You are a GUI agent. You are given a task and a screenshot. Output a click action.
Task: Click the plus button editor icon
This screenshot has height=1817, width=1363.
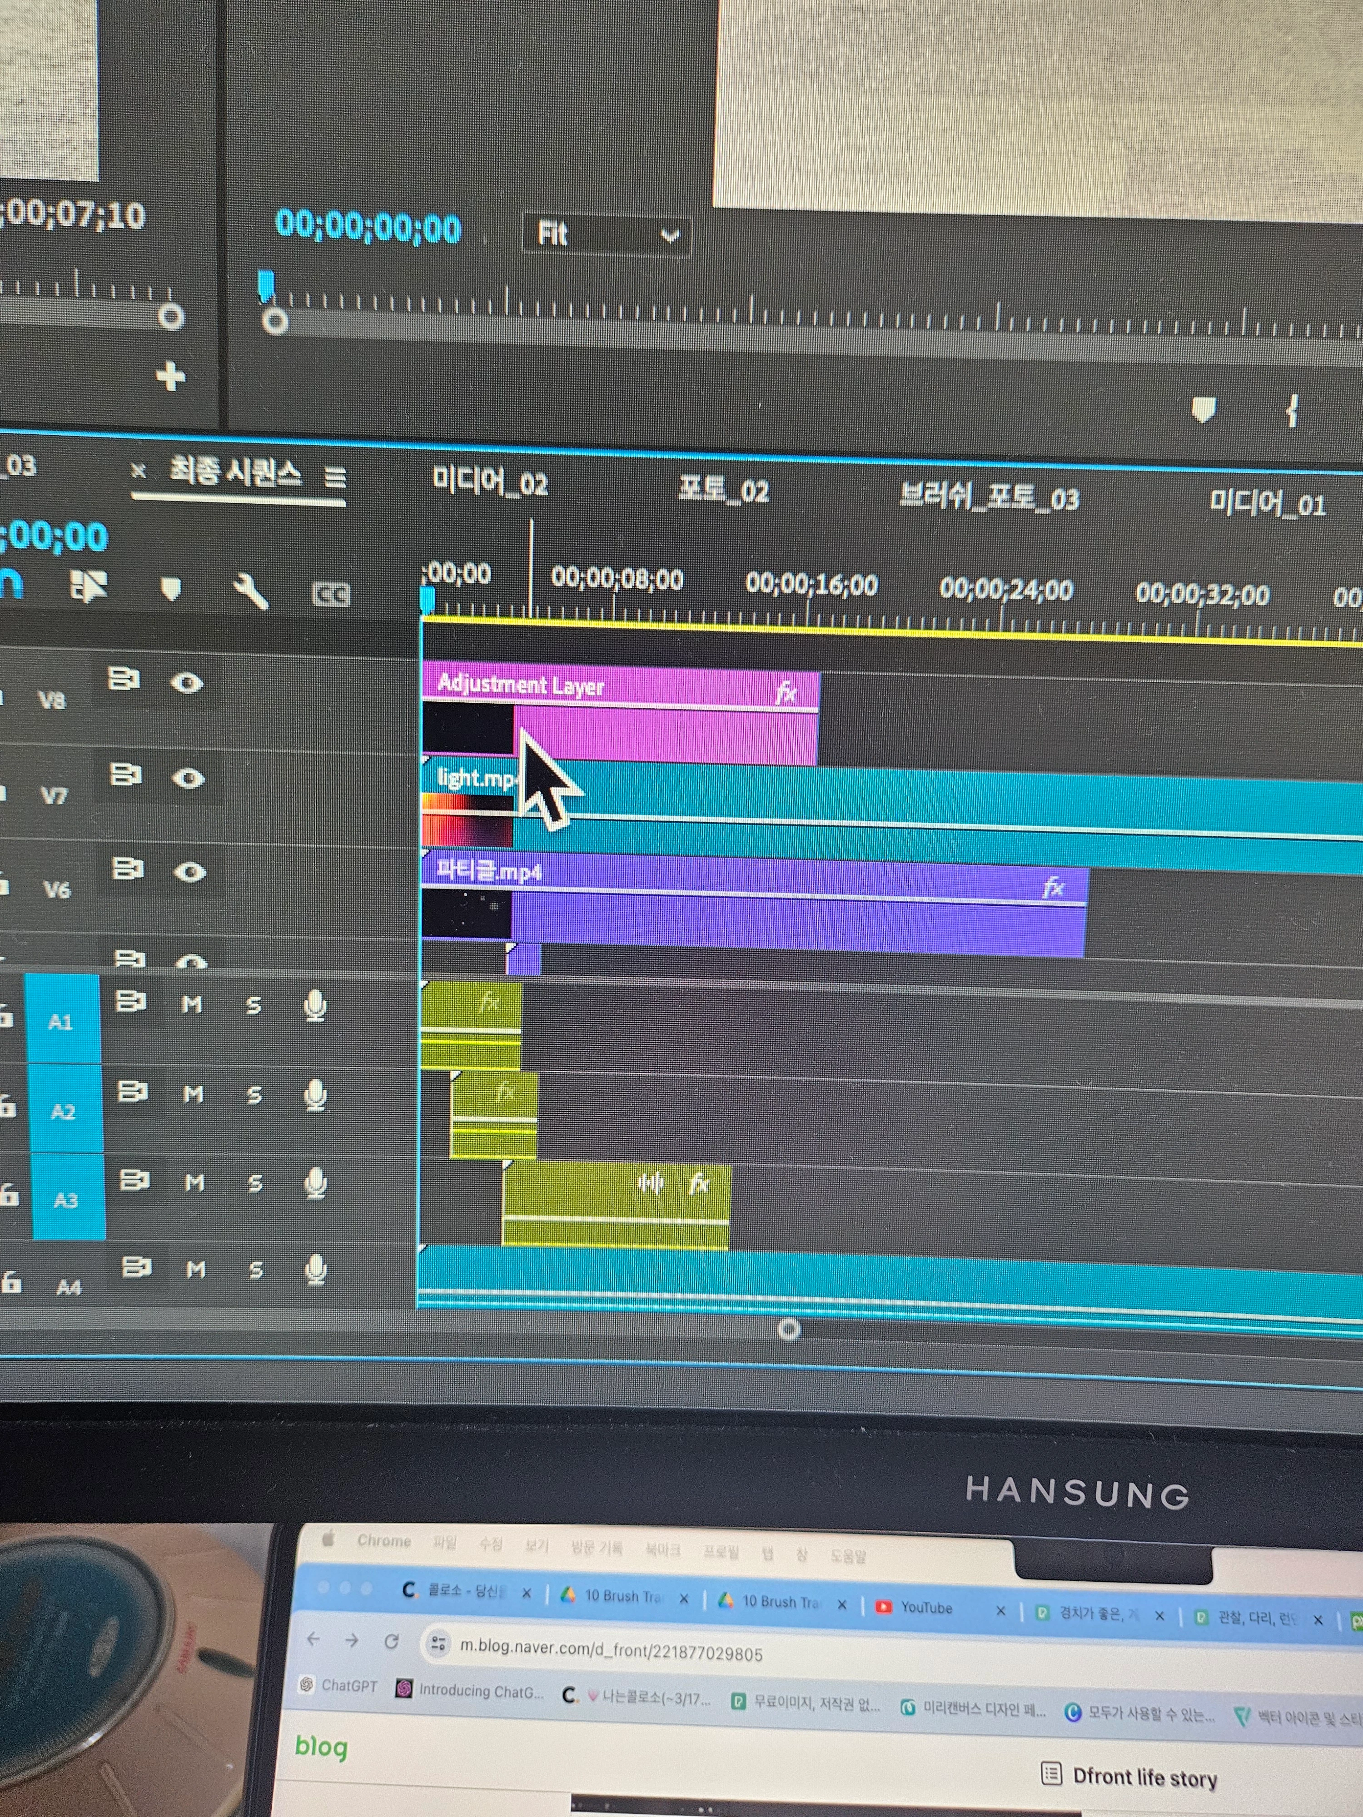point(170,376)
